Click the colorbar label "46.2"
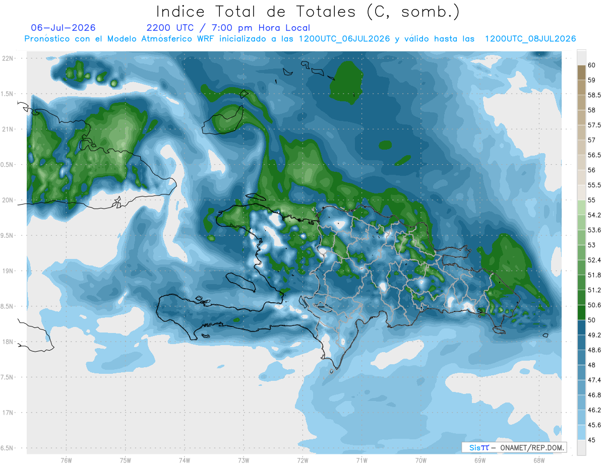Viewport: 605px width, 467px height. point(594,410)
